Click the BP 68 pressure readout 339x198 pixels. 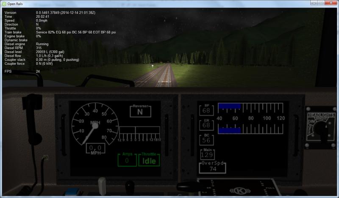pos(206,110)
